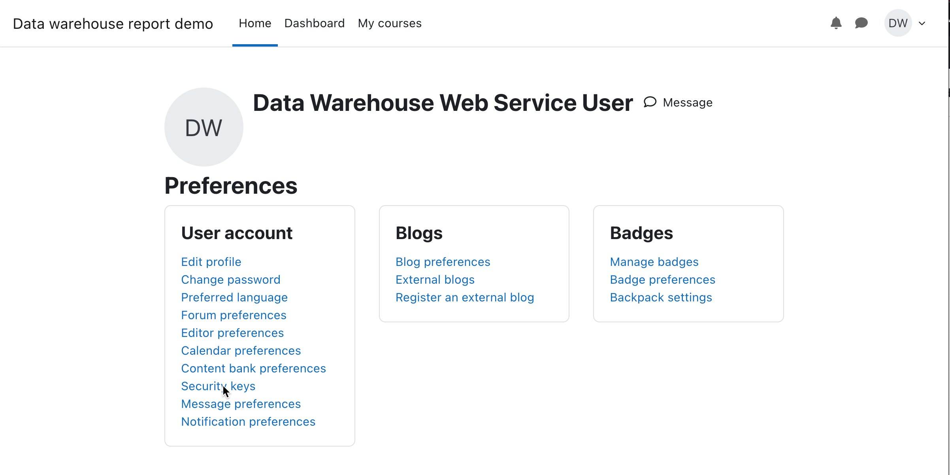
Task: Click the DW user avatar in header
Action: click(x=897, y=23)
